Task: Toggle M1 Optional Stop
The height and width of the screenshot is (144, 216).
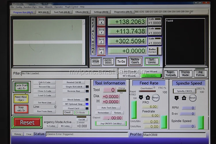Action: [74, 104]
